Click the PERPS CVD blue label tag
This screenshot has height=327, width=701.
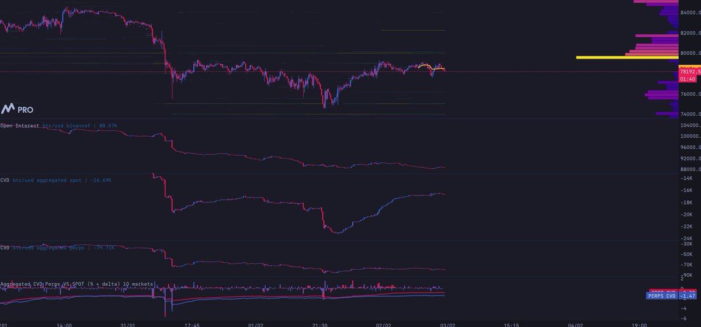(662, 297)
